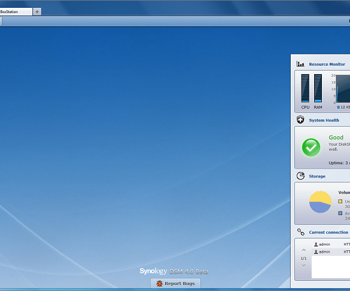Click the blue Available legend swatch

coord(340,213)
